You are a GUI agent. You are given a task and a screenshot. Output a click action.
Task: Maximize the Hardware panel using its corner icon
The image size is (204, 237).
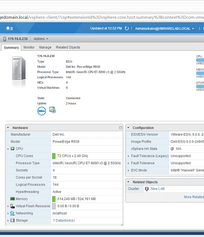pyautogui.click(x=121, y=128)
